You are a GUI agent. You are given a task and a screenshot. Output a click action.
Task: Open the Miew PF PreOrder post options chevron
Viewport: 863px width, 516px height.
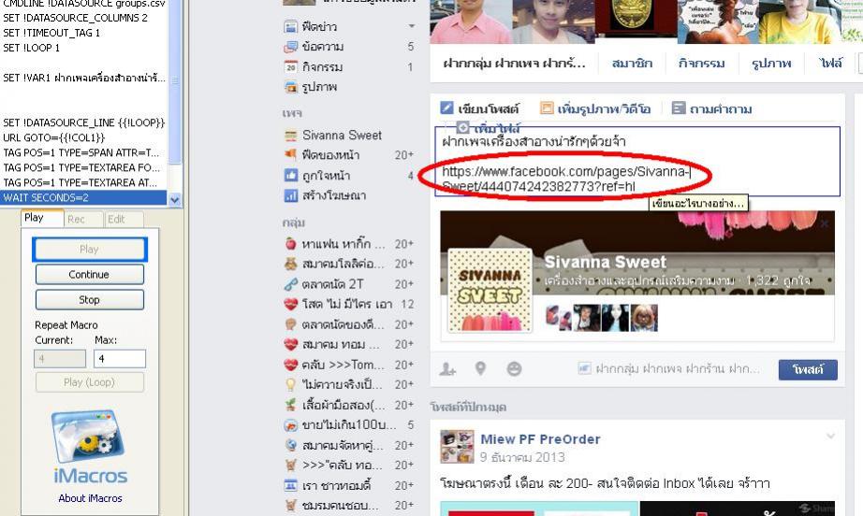tap(830, 437)
